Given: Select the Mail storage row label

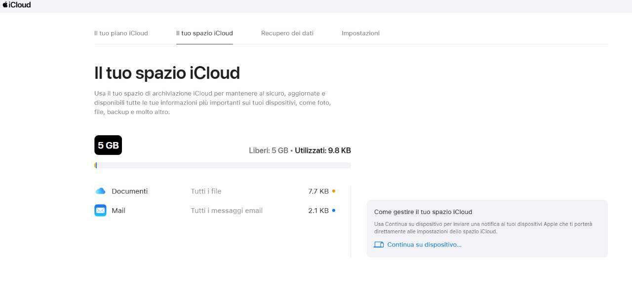Looking at the screenshot, I should 118,211.
